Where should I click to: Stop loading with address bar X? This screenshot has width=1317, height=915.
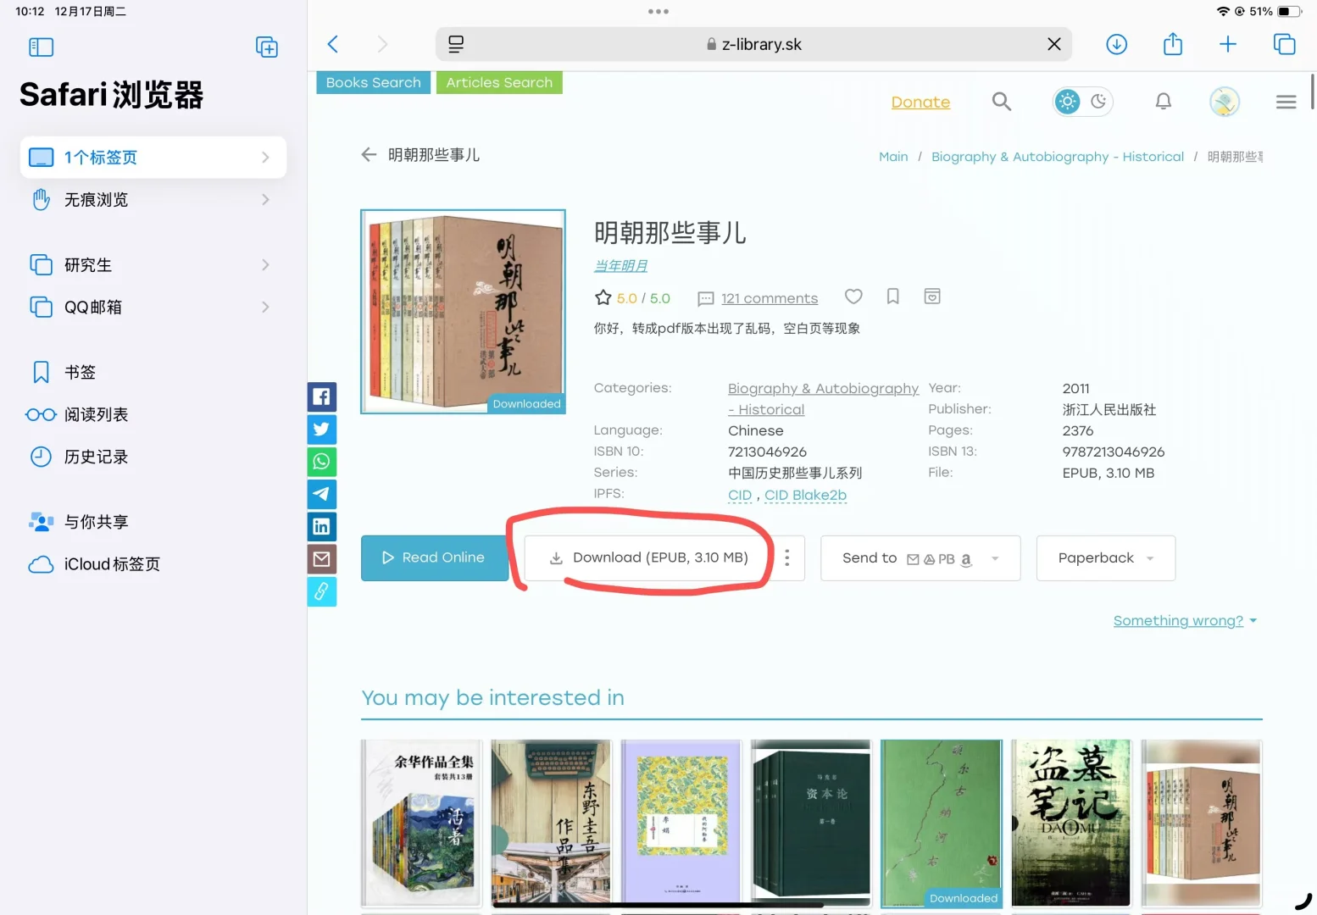[x=1053, y=44]
